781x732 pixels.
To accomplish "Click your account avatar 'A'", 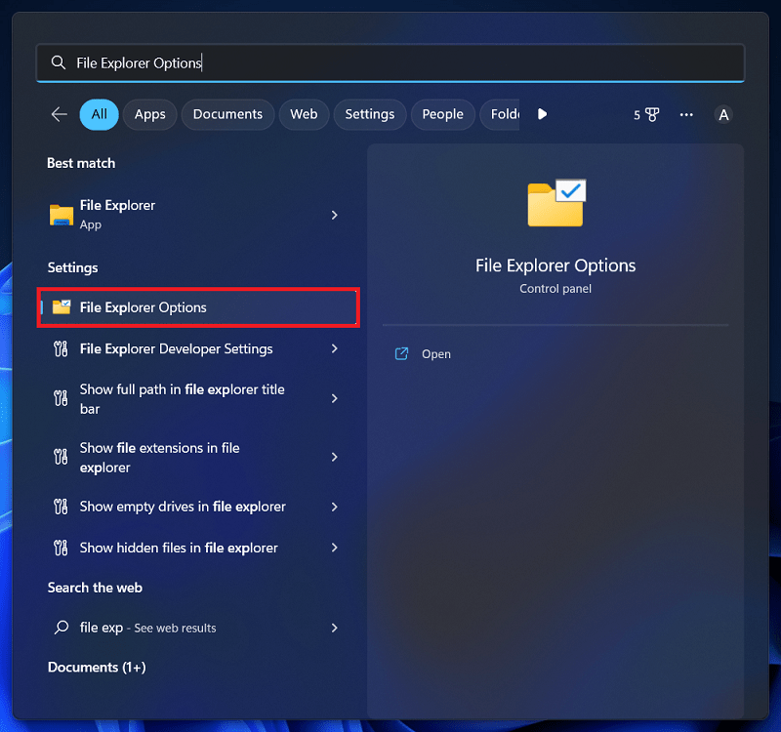I will click(723, 114).
